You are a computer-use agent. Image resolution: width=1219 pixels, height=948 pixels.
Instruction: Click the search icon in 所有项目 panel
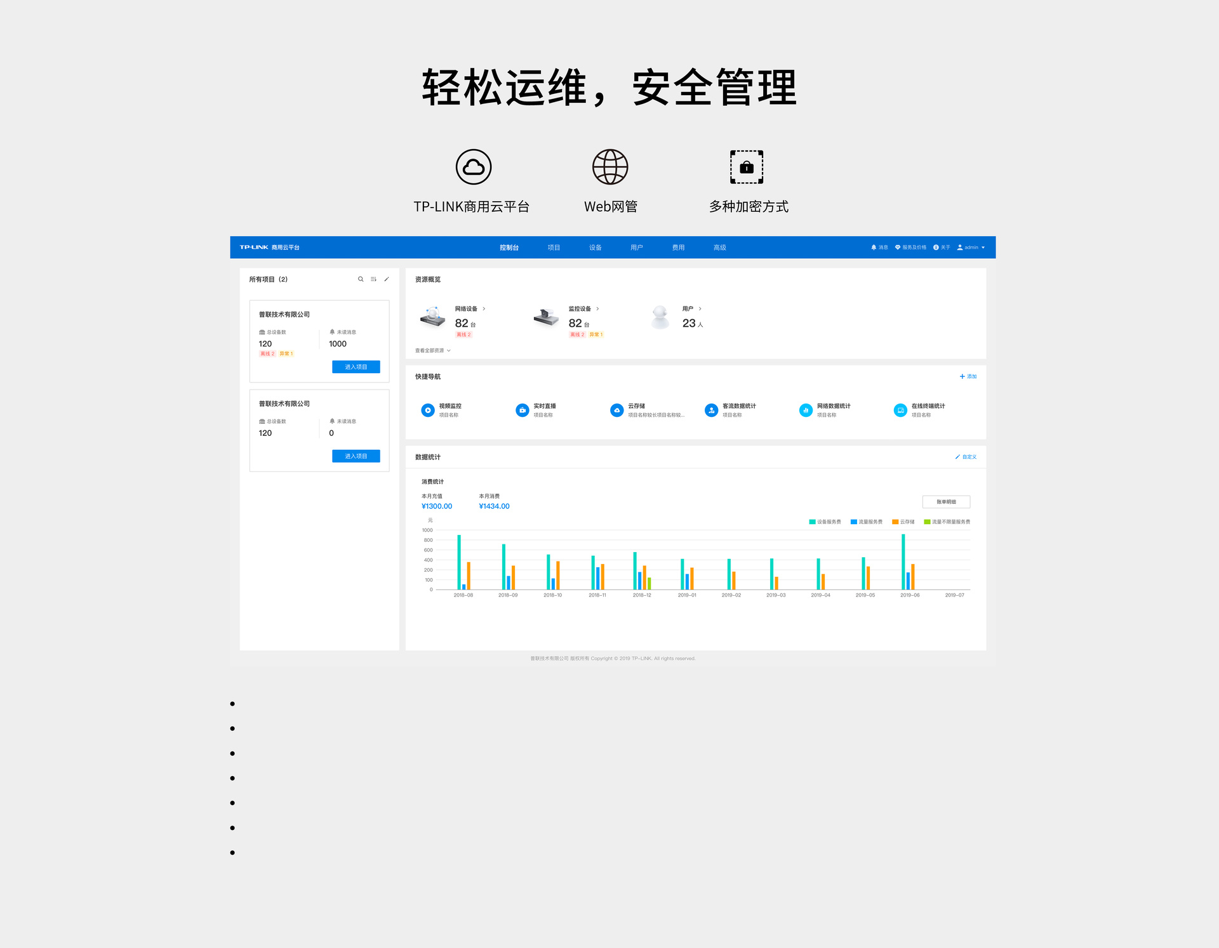coord(361,279)
